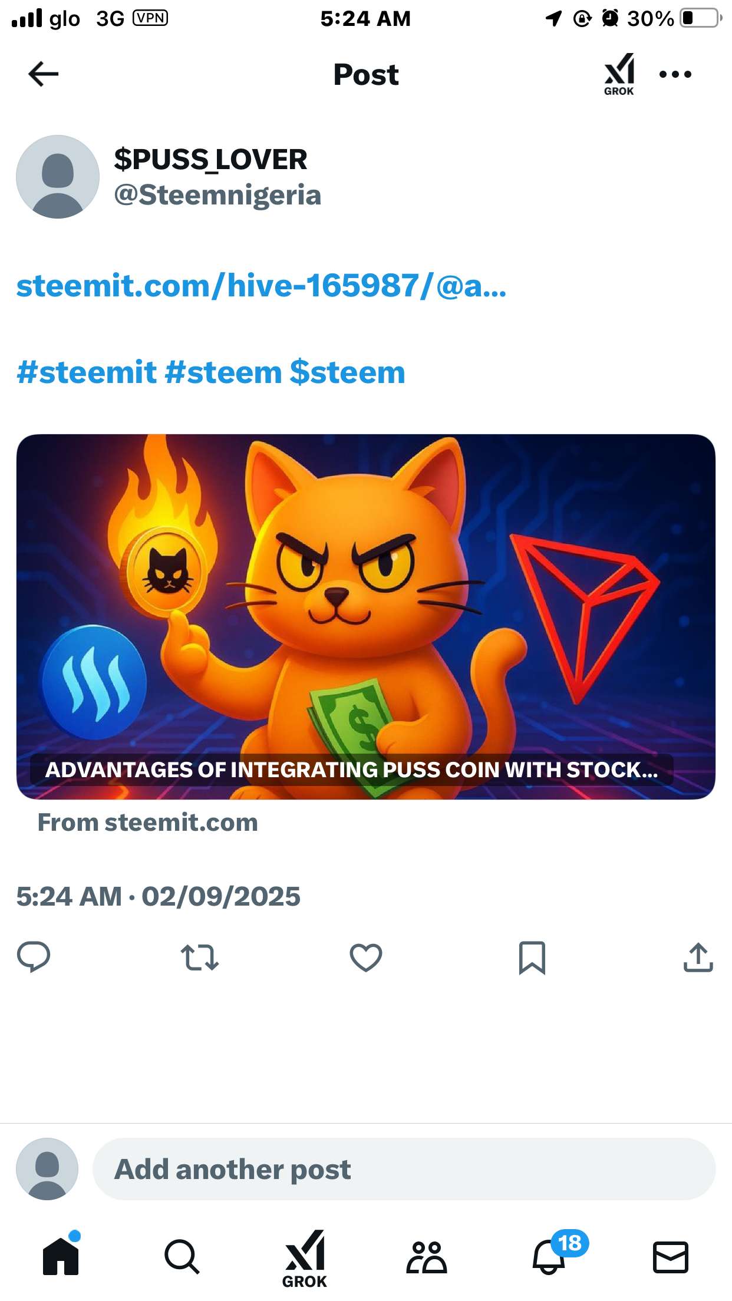
Task: Like the post with the heart
Action: pos(366,957)
